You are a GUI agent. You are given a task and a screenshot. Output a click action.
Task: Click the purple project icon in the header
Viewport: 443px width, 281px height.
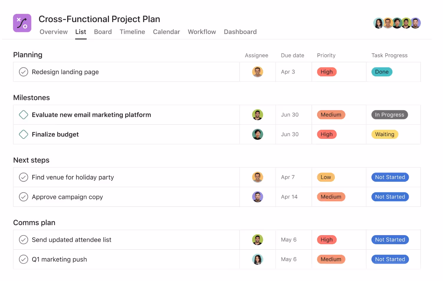[22, 23]
